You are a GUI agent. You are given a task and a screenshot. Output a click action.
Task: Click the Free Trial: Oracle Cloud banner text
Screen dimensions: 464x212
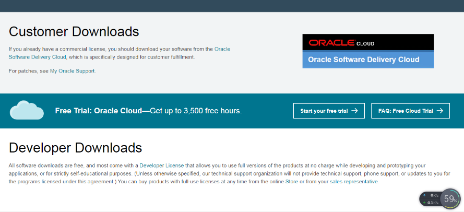click(x=148, y=111)
